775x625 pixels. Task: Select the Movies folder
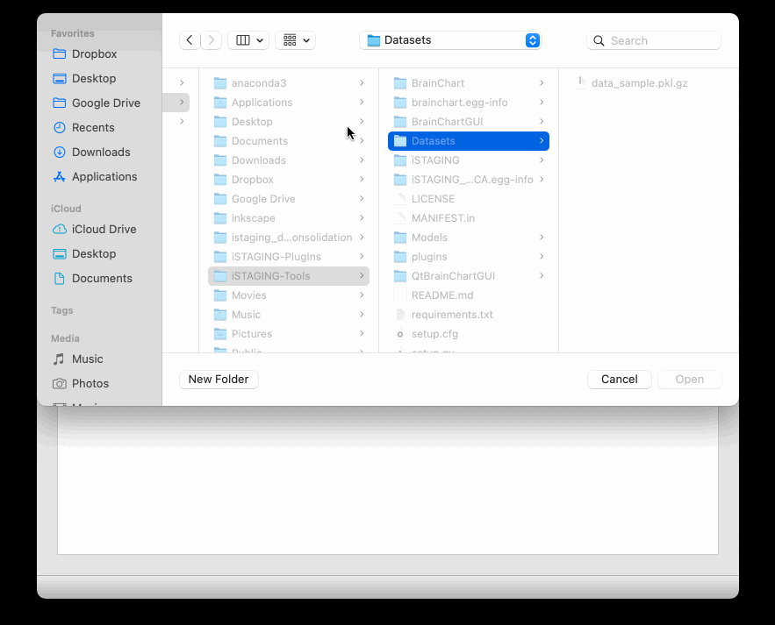[289, 295]
